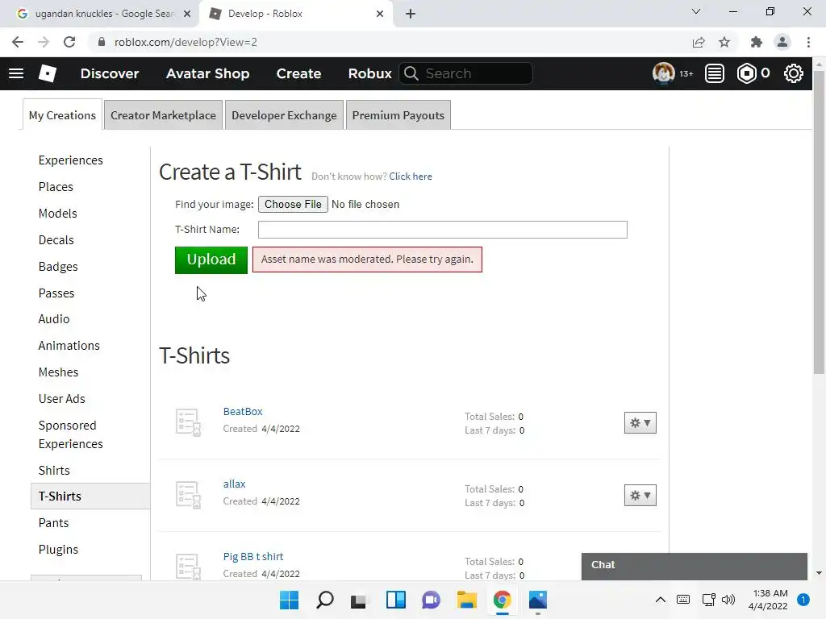
Task: Open the BeatBox t-shirt link
Action: (243, 412)
